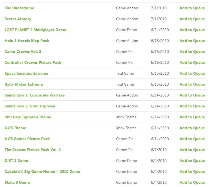Add NOS Gamer Picture Pack to queue

pyautogui.click(x=192, y=139)
